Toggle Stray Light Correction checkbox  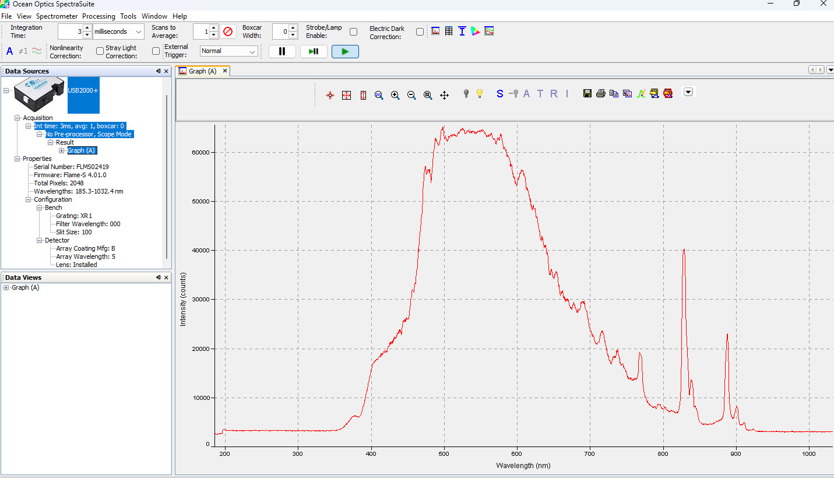[156, 51]
